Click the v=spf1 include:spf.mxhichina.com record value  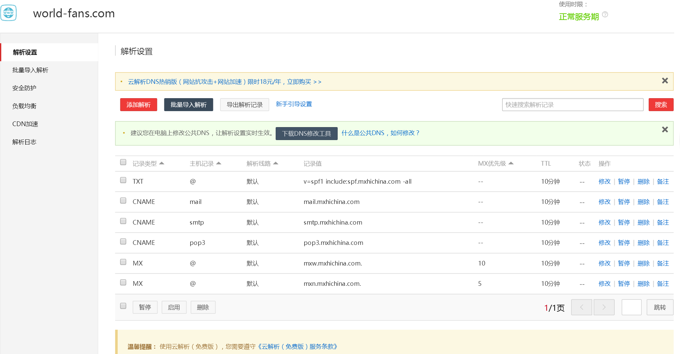[x=357, y=182]
